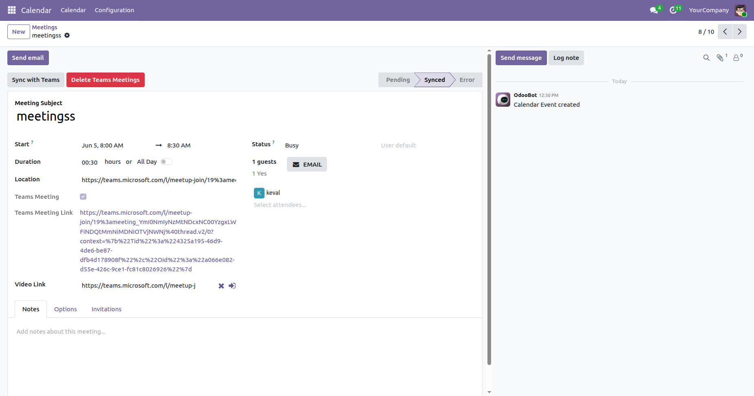This screenshot has height=396, width=754.
Task: Click the OdooBot author name
Action: point(525,95)
